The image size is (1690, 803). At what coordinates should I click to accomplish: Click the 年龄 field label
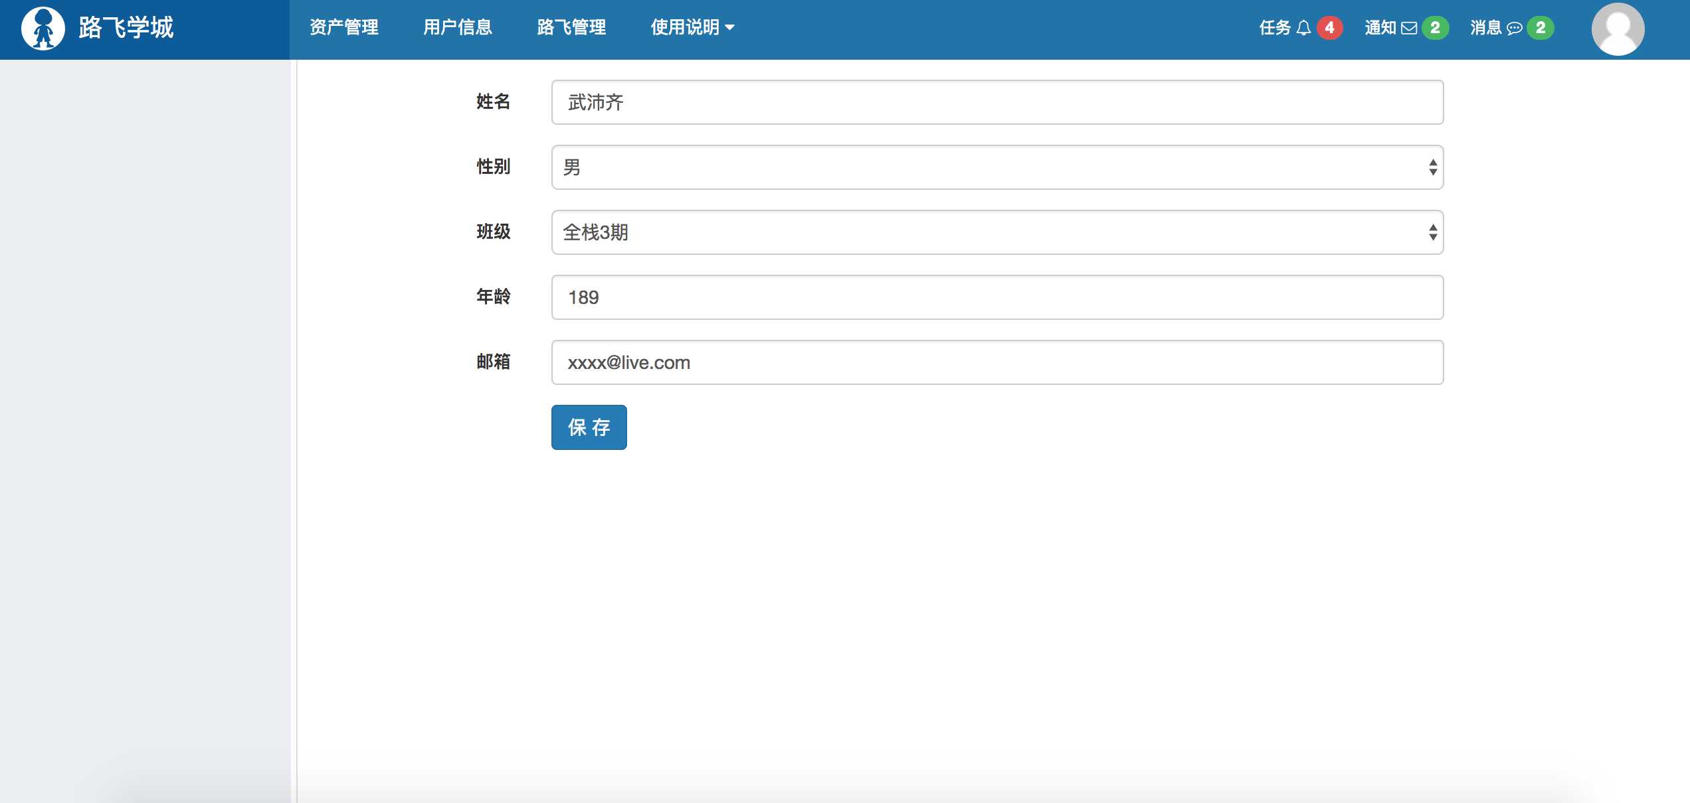click(494, 297)
